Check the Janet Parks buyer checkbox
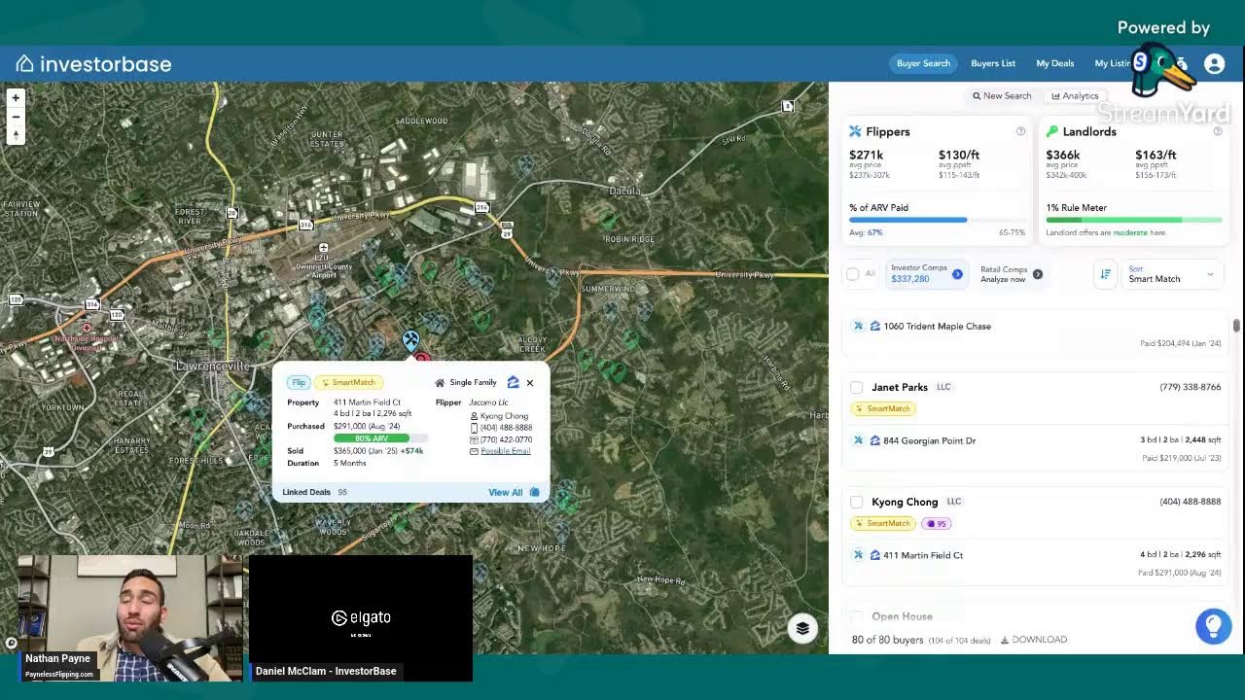Image resolution: width=1245 pixels, height=700 pixels. (x=856, y=387)
